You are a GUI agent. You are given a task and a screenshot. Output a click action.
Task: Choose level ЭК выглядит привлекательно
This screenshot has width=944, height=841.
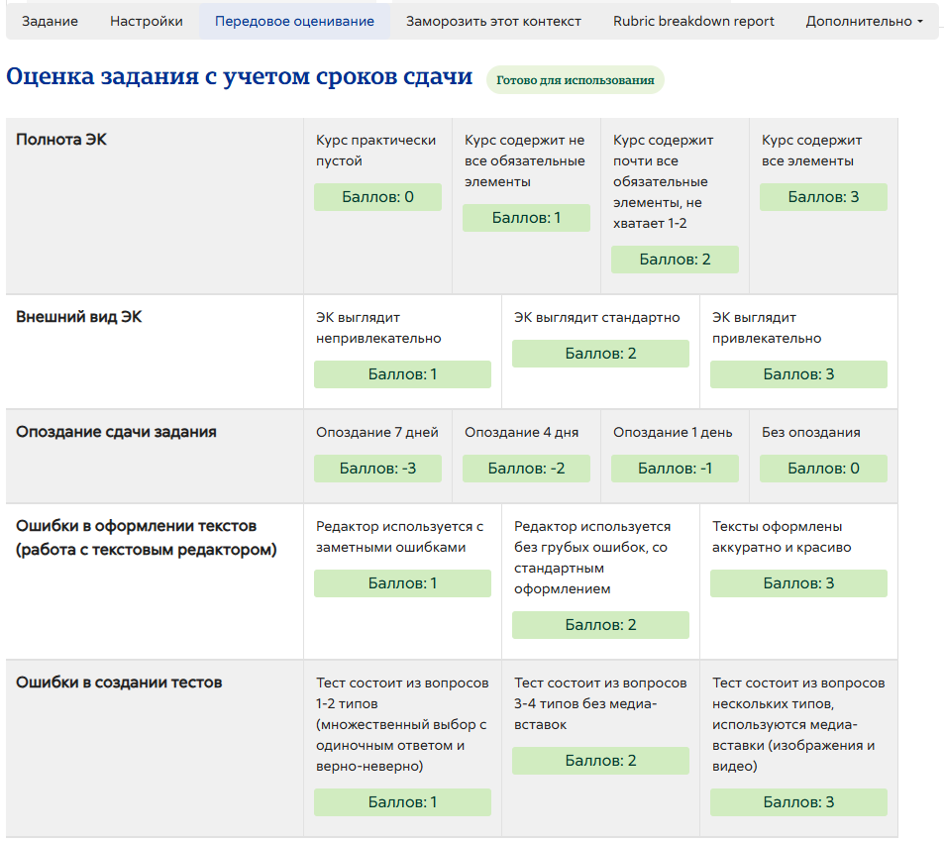[767, 328]
